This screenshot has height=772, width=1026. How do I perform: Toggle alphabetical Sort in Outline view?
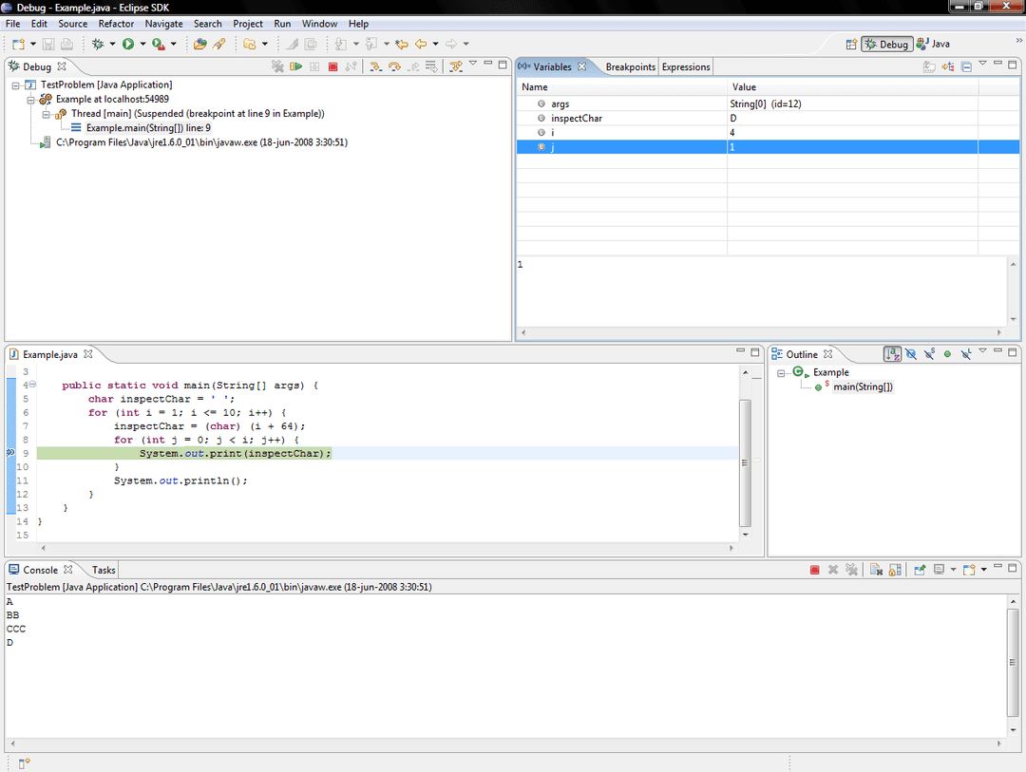pos(892,354)
